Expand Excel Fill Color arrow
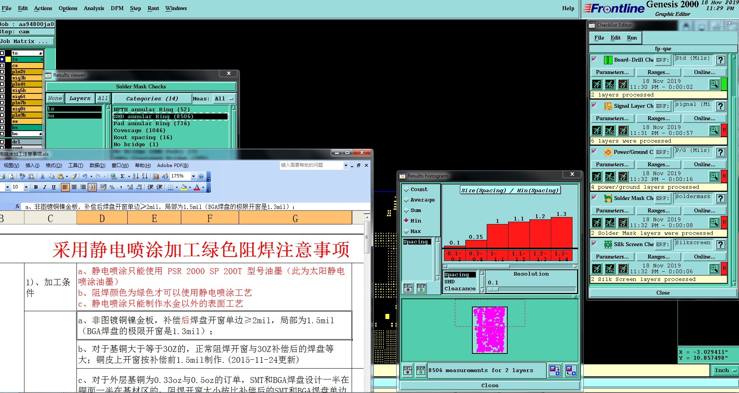Viewport: 739px width, 393px height. [x=190, y=187]
